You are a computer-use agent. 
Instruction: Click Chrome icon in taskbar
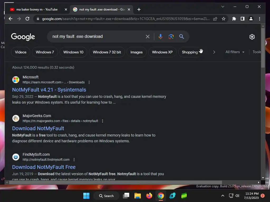point(161,196)
